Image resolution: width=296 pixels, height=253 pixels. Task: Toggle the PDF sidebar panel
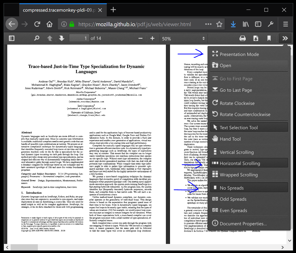coord(11,38)
